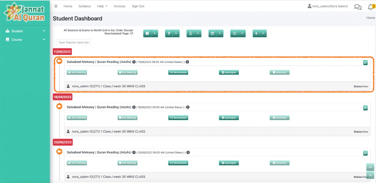Click video camera icon for 25/06/2022 session
376x183 pixels.
click(x=59, y=151)
